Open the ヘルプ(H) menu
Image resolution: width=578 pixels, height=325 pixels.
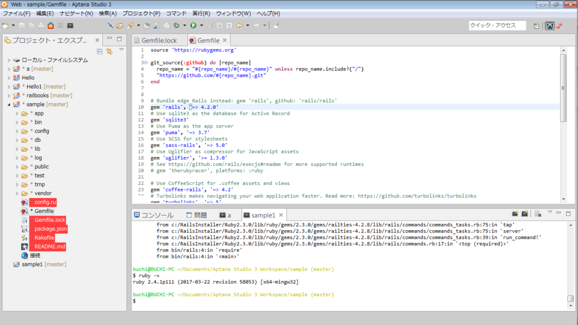[x=268, y=14]
